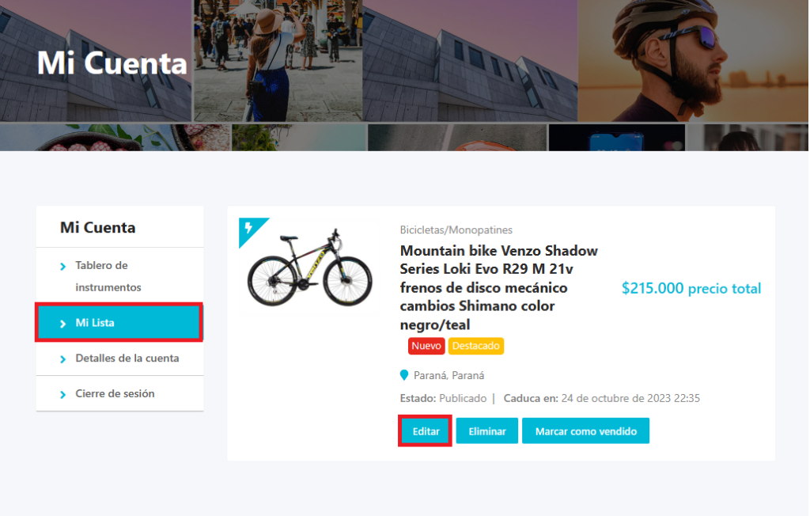Open the mountain bike thumbnail image

coord(310,267)
